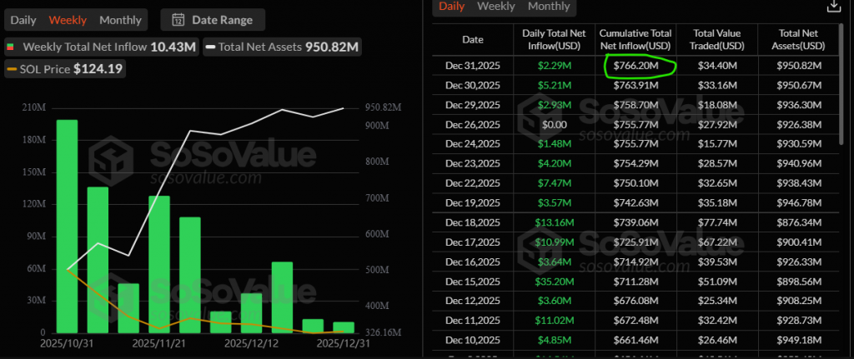The width and height of the screenshot is (854, 359).
Task: Click the Weekly Total Net Inflow legend marker
Action: [x=13, y=47]
